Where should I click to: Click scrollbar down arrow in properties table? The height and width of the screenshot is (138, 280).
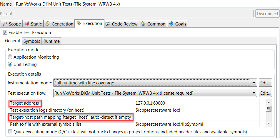(x=269, y=123)
